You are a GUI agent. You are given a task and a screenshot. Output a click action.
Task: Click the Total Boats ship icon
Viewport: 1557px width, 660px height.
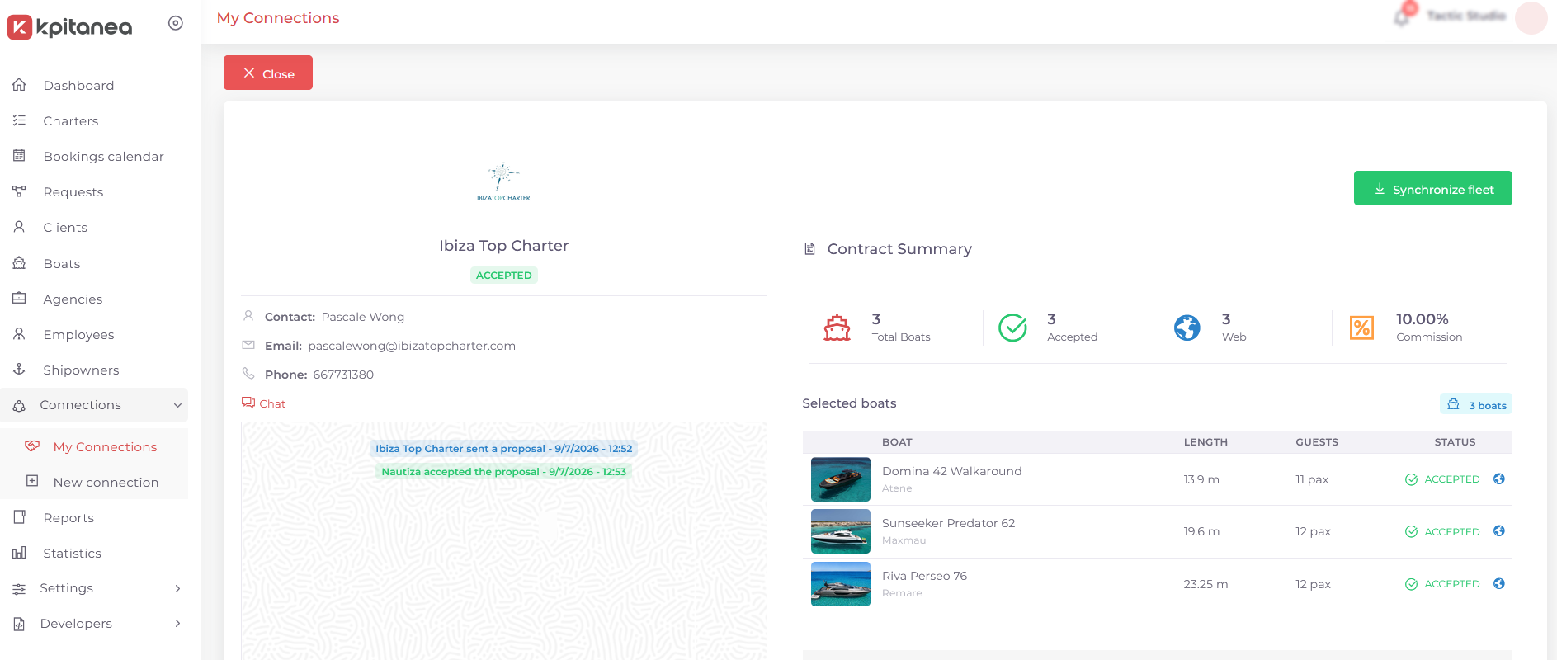pos(837,328)
